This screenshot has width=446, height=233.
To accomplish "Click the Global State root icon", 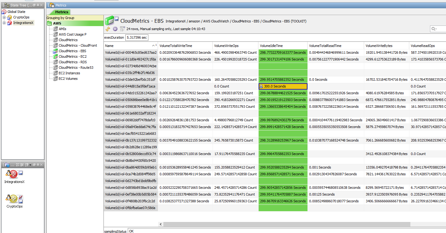I will tap(4, 12).
